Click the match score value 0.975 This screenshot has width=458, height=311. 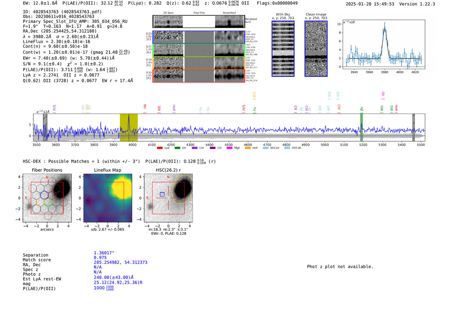pyautogui.click(x=100, y=258)
